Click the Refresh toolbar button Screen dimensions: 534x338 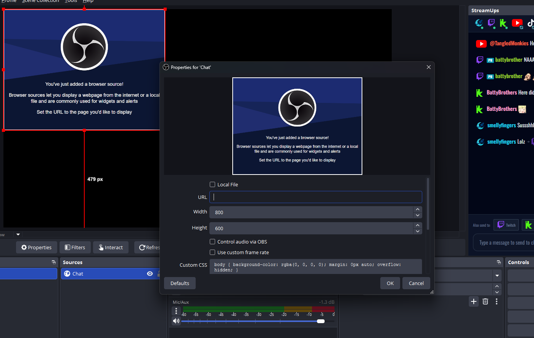[147, 247]
